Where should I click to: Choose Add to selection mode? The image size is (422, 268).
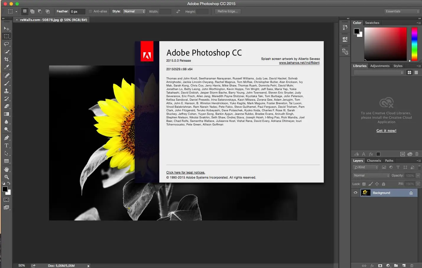[32, 12]
